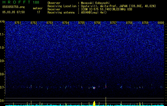Click the 0.7 frequency axis label

coord(2,87)
